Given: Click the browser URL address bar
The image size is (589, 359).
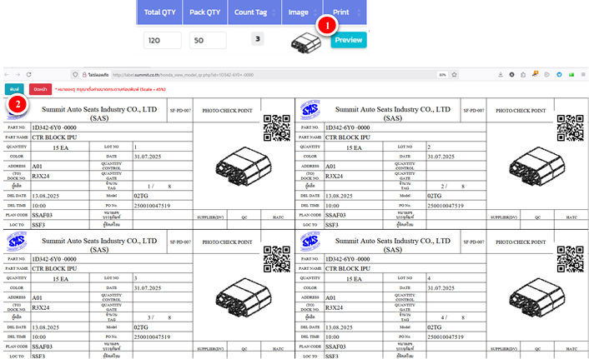Looking at the screenshot, I should point(250,74).
